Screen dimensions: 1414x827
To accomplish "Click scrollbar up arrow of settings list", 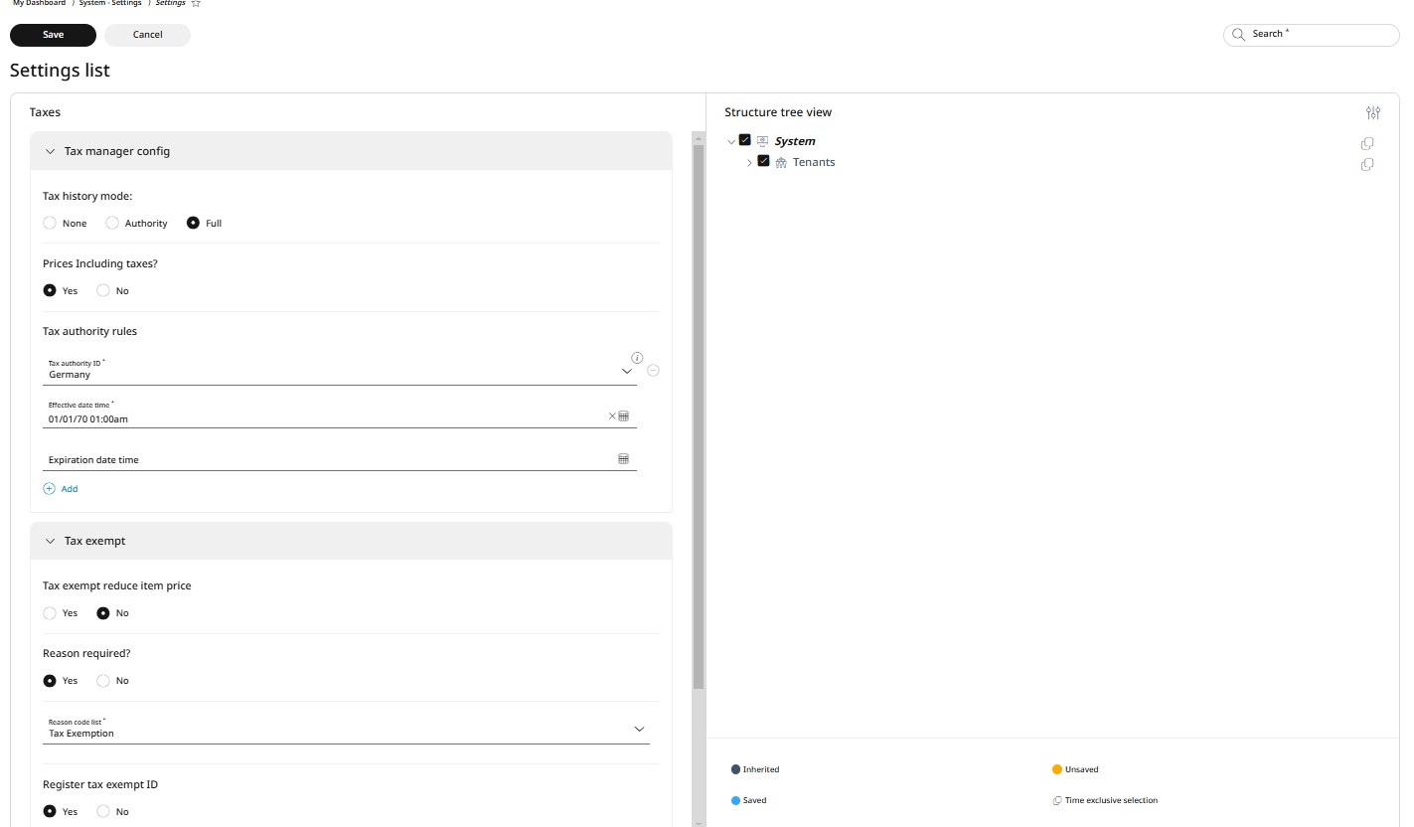I will point(699,137).
